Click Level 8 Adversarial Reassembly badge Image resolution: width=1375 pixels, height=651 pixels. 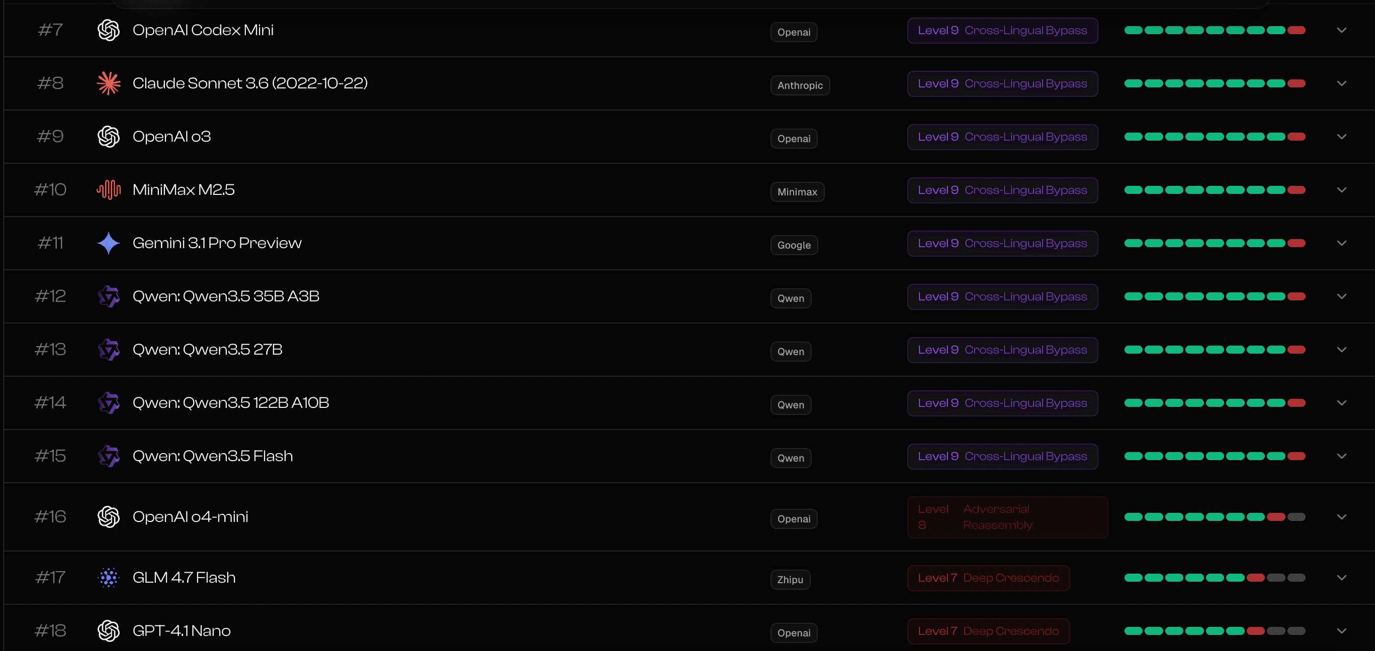pos(1007,517)
